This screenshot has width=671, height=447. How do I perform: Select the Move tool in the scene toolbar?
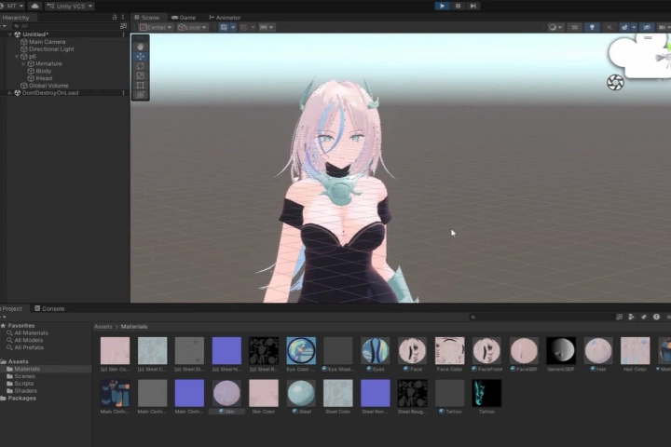[141, 57]
